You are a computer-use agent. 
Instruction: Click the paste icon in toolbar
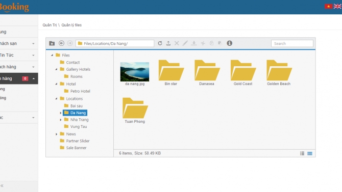(219, 43)
